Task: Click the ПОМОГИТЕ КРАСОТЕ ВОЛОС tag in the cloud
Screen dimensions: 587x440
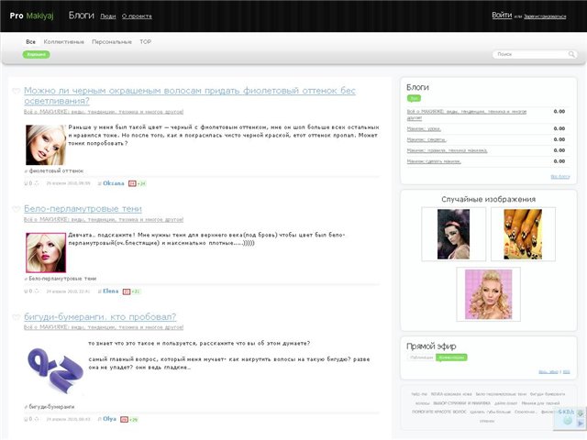Action: (x=438, y=412)
